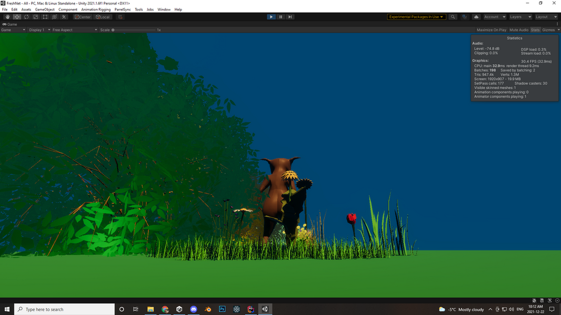The width and height of the screenshot is (561, 315).
Task: Open the cloud services icon
Action: 476,17
